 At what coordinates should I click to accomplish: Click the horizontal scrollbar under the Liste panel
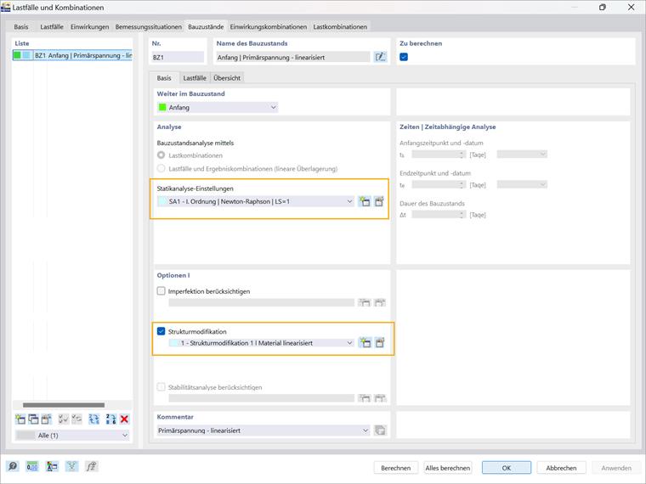(64, 405)
